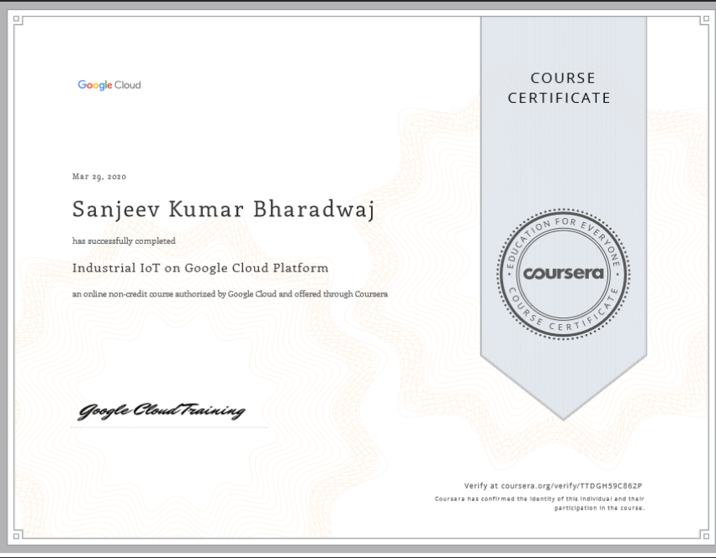Select the course title 'Industrial IoT on Google Cloud Platform'
716x558 pixels.
tap(200, 268)
